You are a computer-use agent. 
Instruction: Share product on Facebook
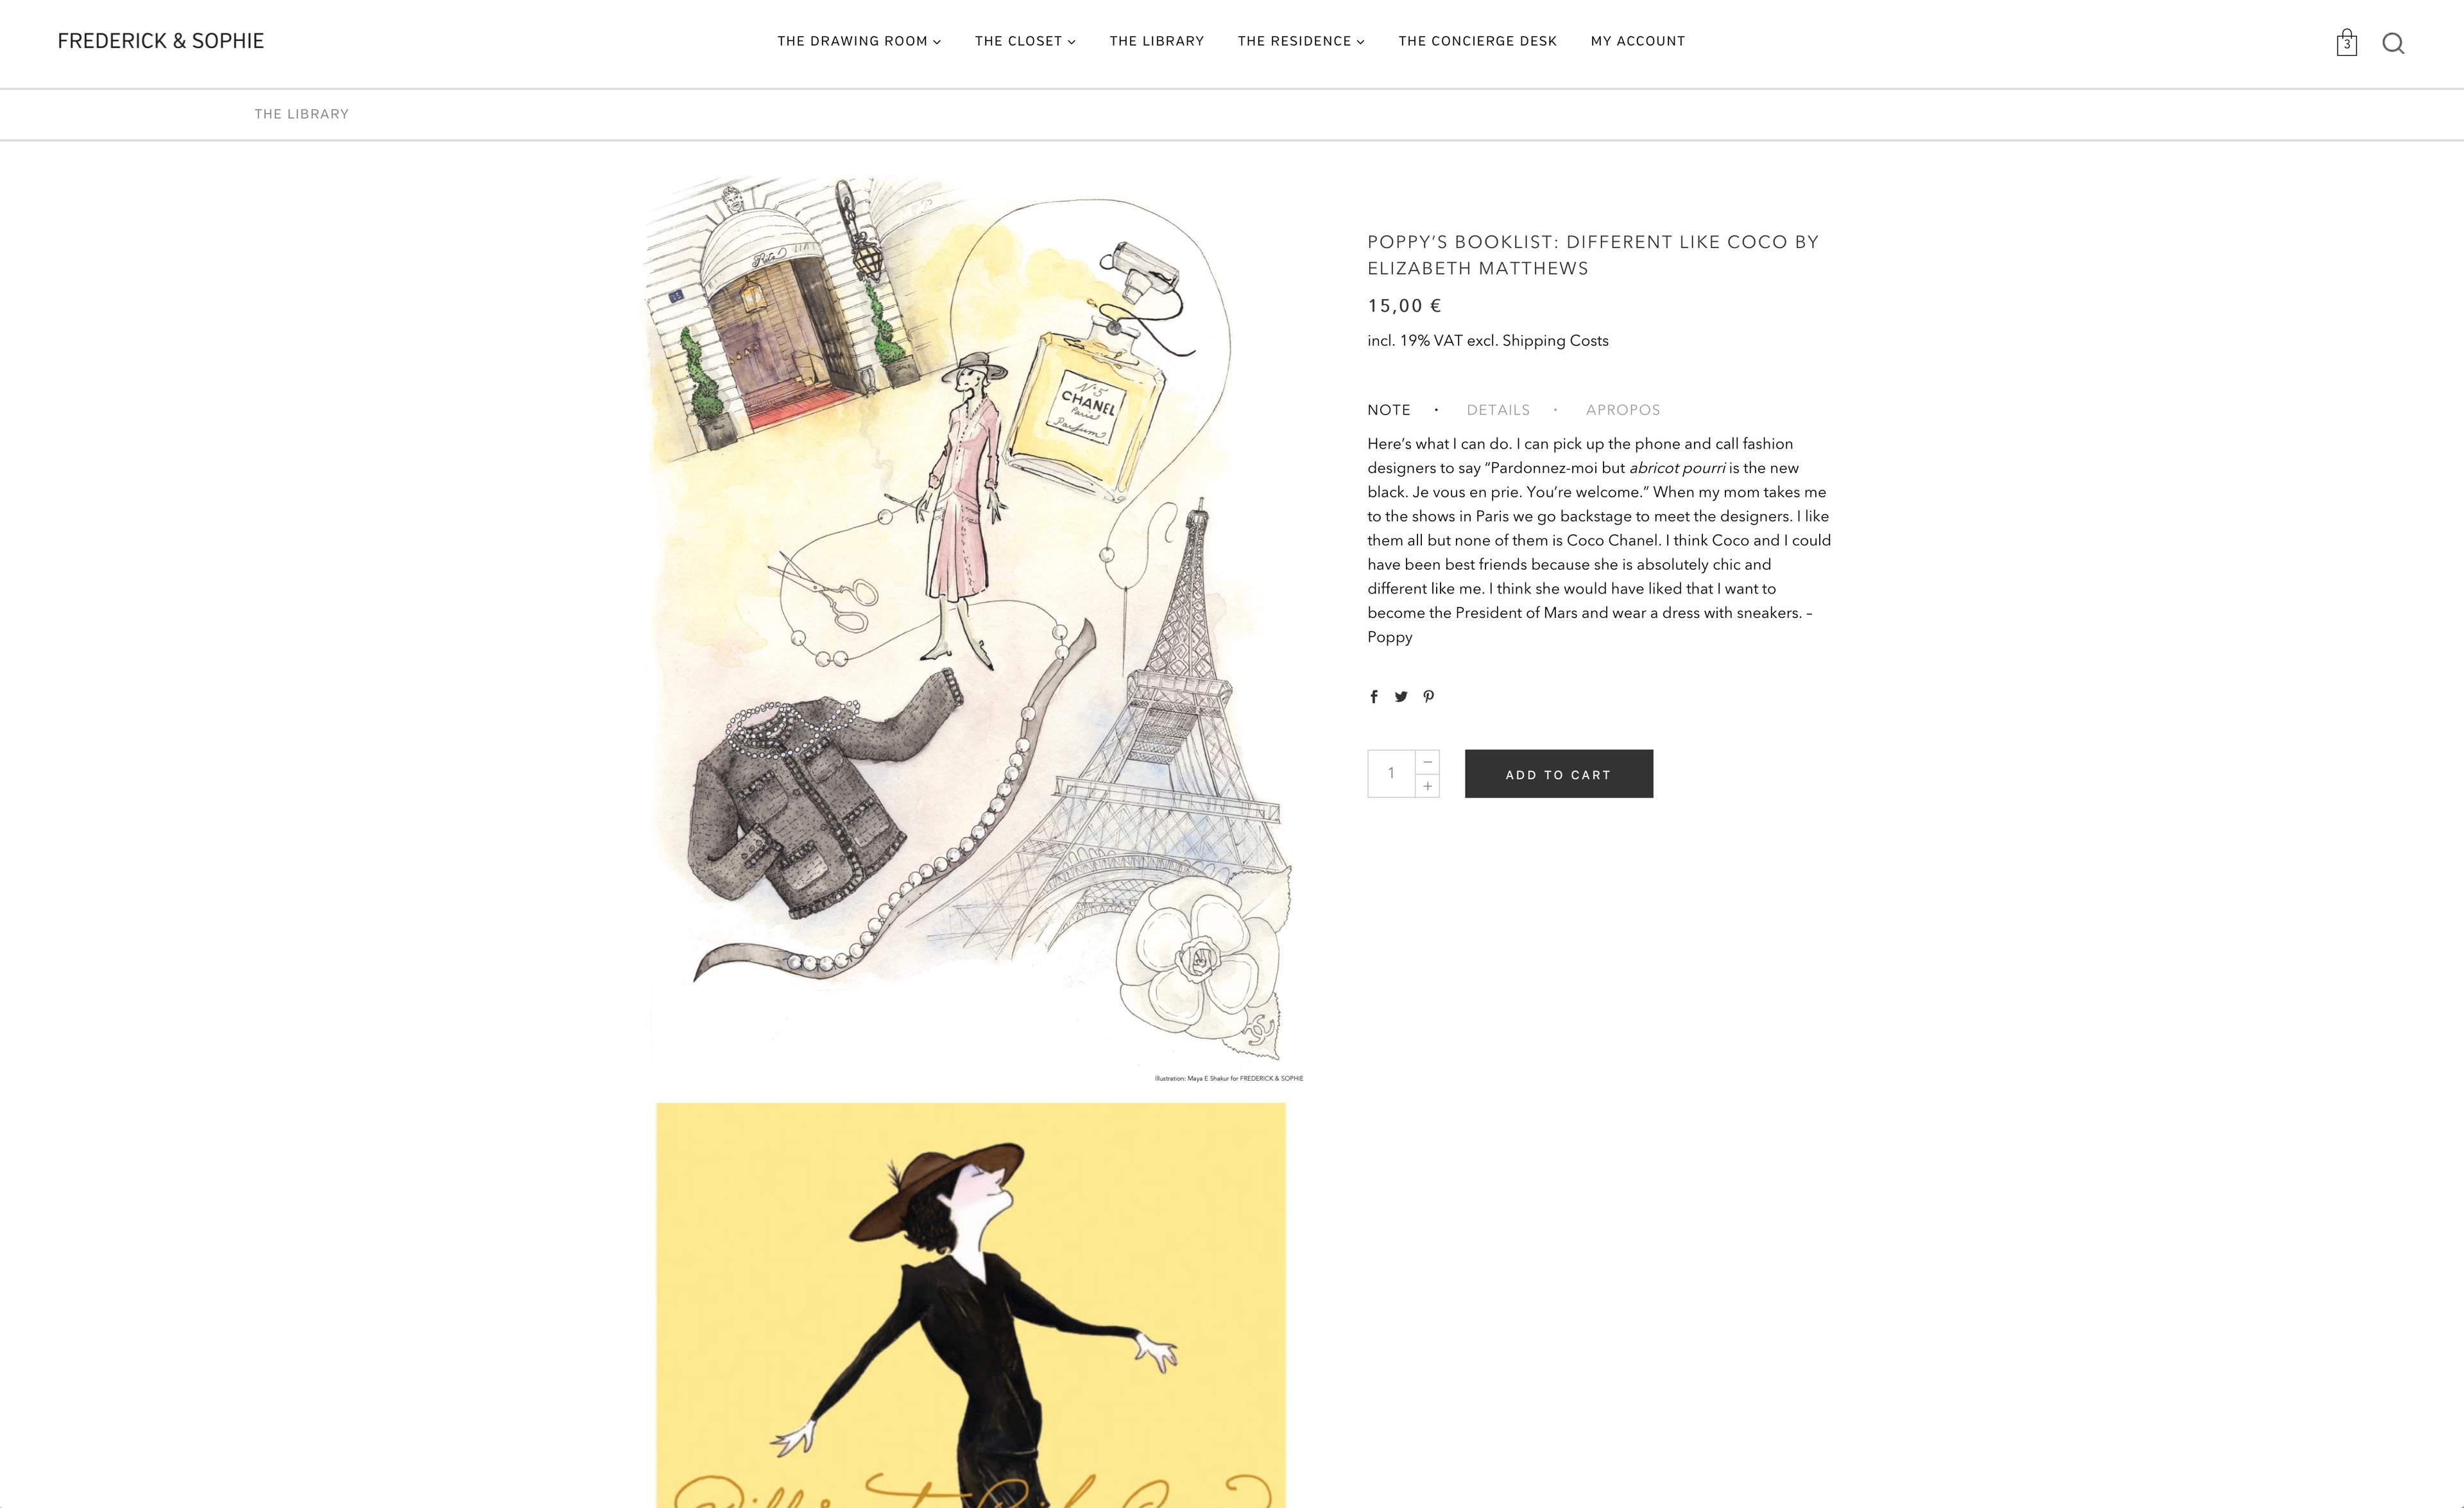[x=1374, y=697]
